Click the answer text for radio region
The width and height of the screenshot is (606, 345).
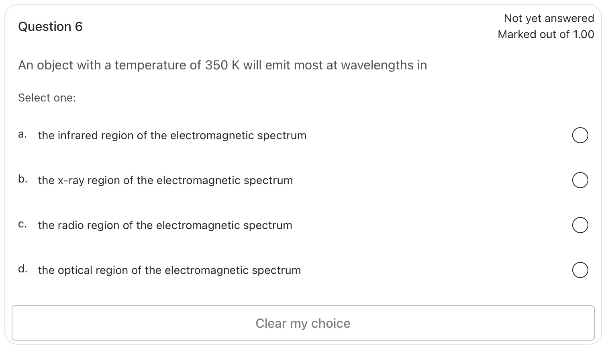click(x=165, y=225)
